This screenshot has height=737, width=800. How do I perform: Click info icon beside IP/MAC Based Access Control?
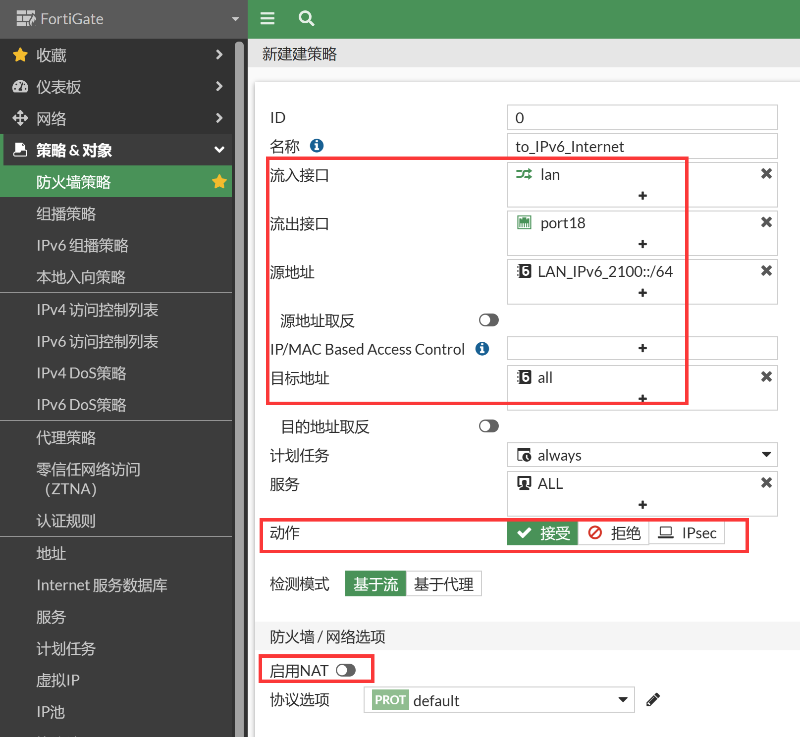click(x=482, y=349)
